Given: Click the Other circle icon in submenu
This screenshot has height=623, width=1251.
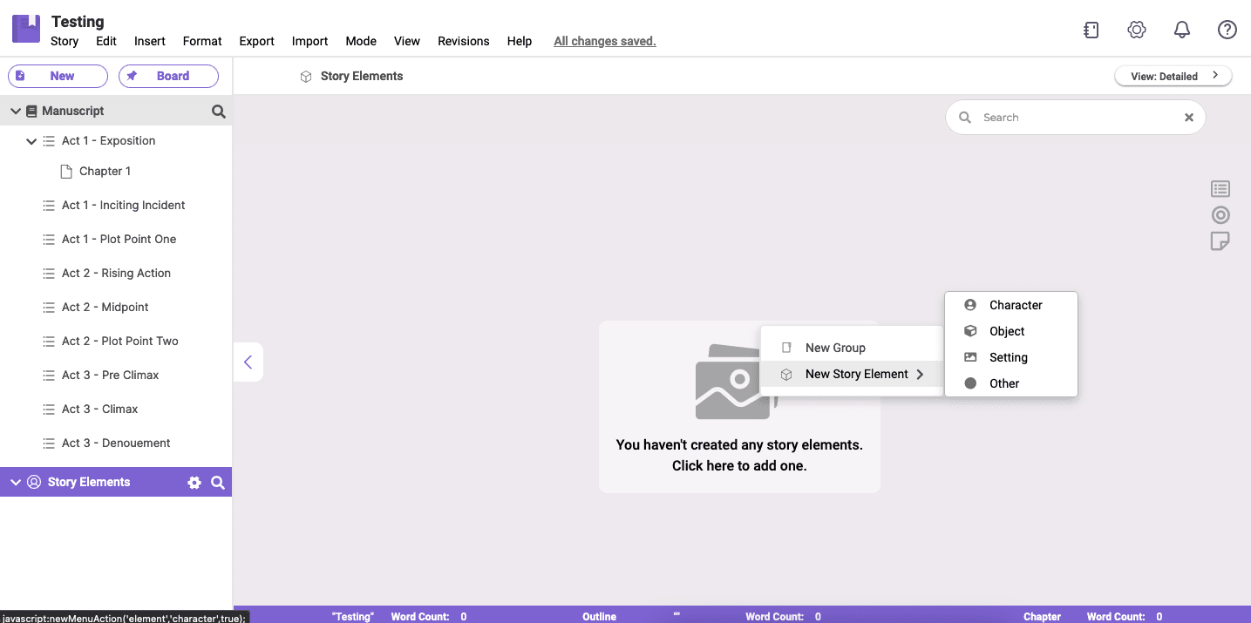Looking at the screenshot, I should [x=970, y=383].
